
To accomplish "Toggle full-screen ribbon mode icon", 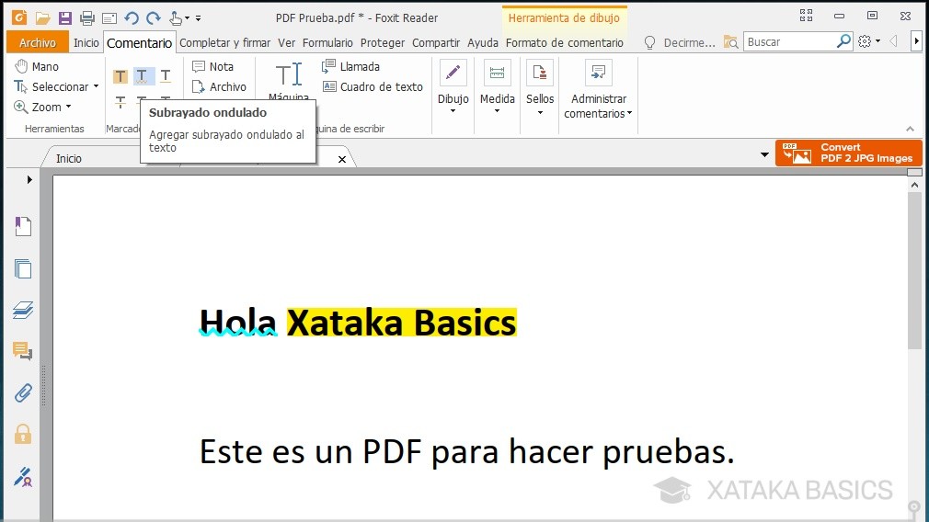I will coord(807,16).
